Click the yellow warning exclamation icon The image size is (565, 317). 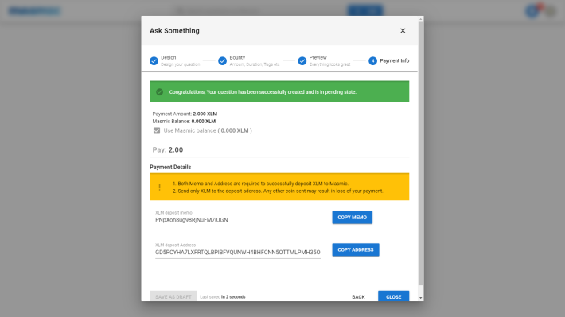[160, 187]
